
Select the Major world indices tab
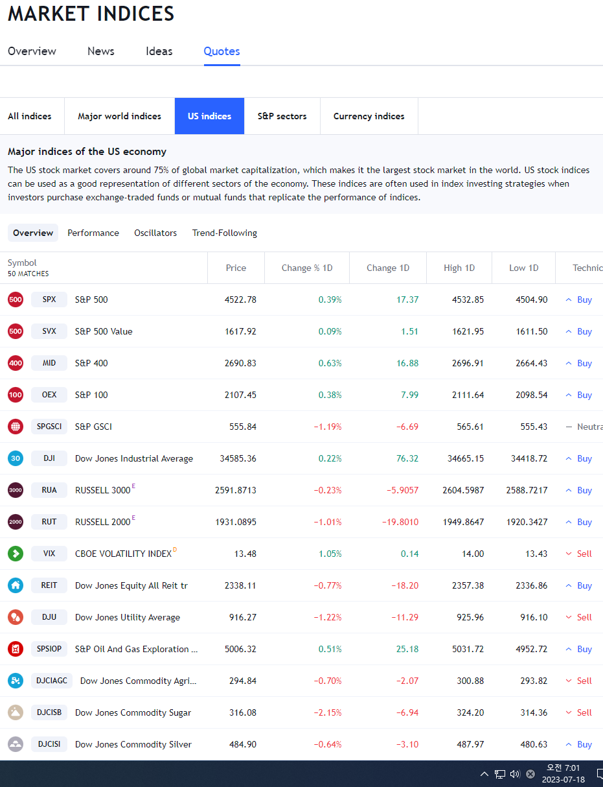point(120,116)
